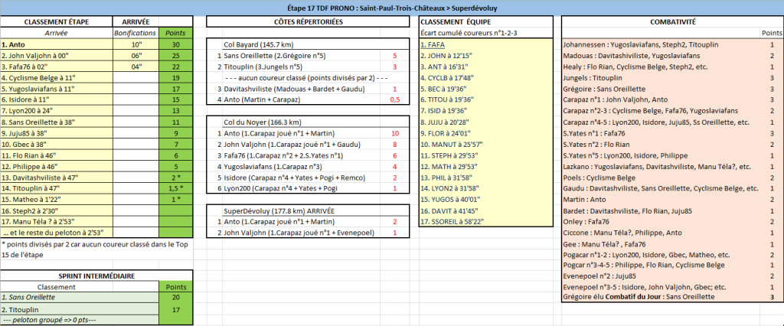Select the "CLASSEMENT ÉQUIPE" header

coord(454,24)
